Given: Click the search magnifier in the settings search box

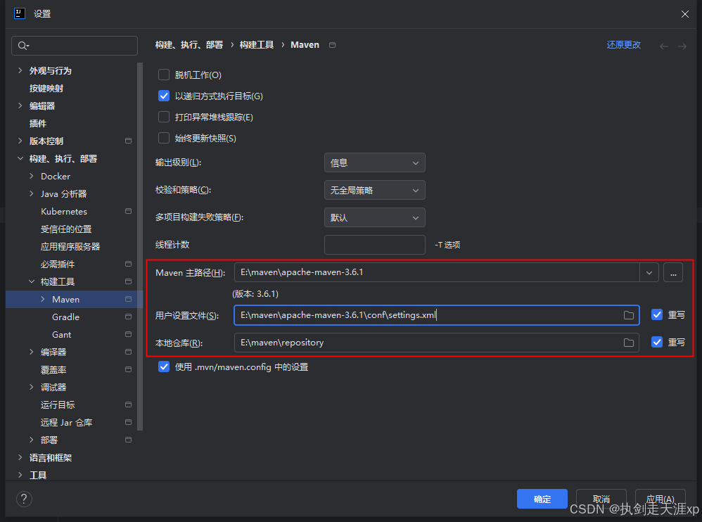Looking at the screenshot, I should [23, 45].
